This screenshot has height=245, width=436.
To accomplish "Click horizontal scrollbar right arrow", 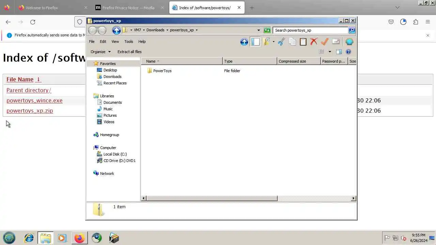I will tap(353, 198).
